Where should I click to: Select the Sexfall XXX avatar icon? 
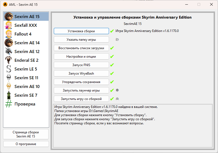point(9,25)
